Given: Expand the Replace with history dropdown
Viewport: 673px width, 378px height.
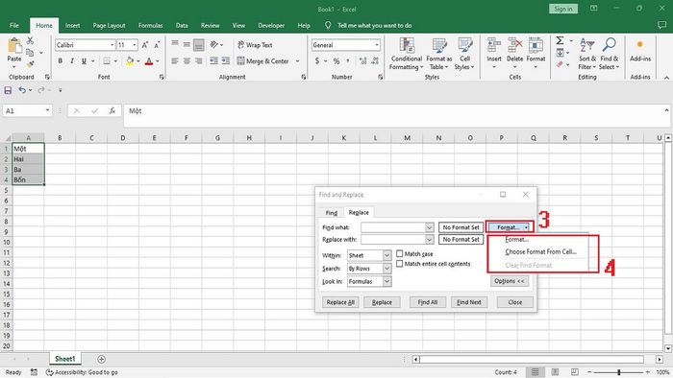Looking at the screenshot, I should click(429, 239).
